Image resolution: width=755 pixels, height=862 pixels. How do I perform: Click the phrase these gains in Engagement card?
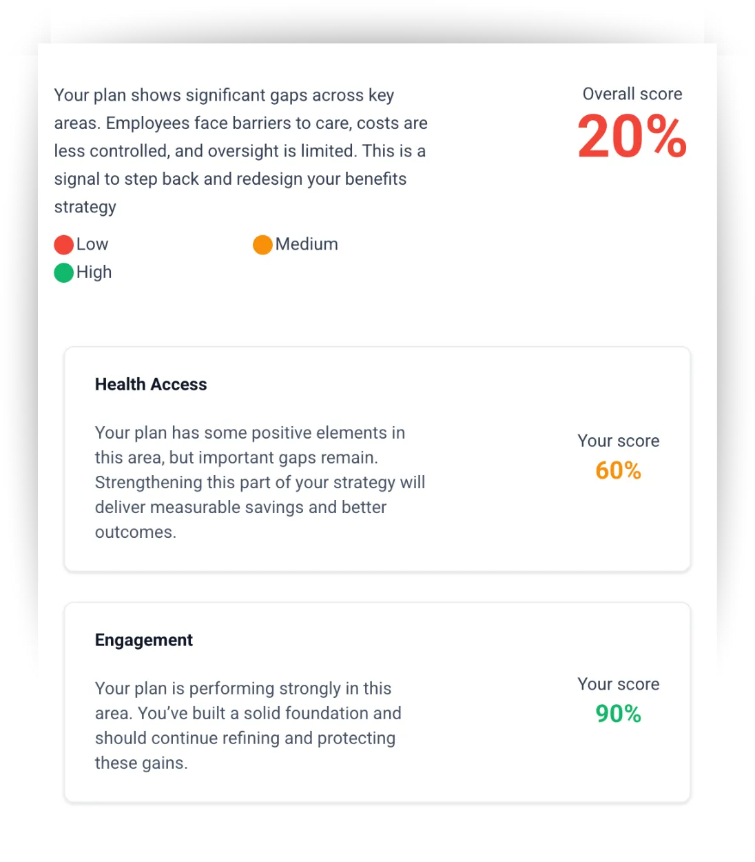tap(141, 763)
